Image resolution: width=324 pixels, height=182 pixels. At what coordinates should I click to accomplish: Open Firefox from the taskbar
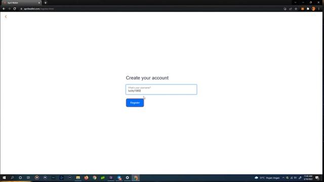point(86,177)
